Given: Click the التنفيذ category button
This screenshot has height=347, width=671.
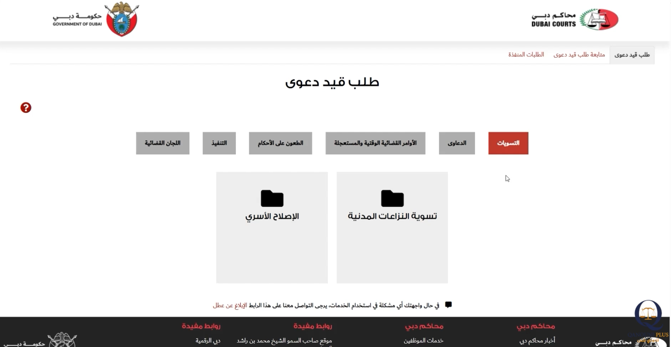Looking at the screenshot, I should click(x=219, y=143).
